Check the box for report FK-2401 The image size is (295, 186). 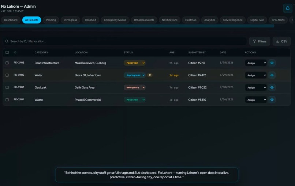[7, 63]
